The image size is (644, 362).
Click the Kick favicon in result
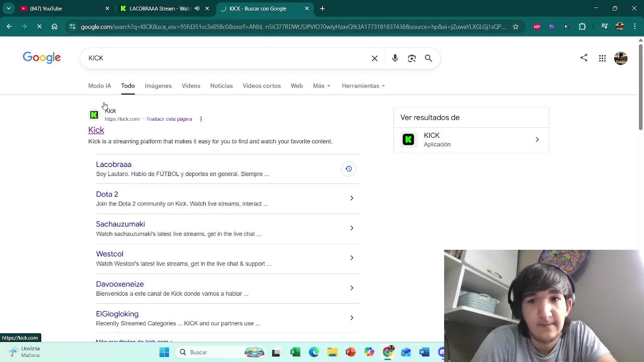coord(94,115)
